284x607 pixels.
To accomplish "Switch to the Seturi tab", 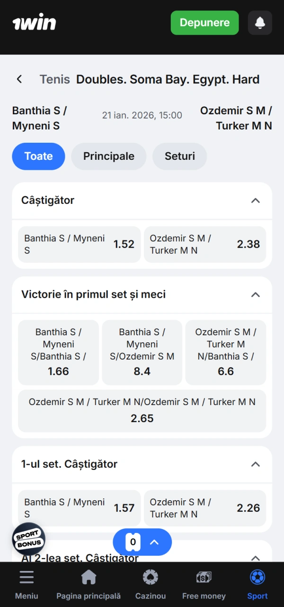I will coord(179,156).
